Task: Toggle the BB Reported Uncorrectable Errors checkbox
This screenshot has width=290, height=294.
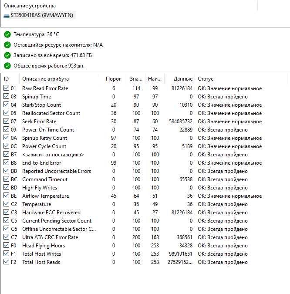Action: point(6,171)
